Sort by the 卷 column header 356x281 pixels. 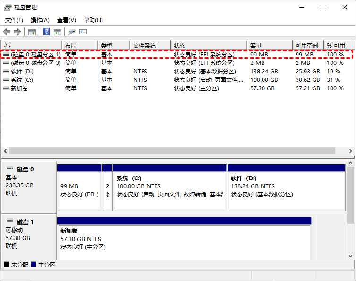tap(32, 46)
